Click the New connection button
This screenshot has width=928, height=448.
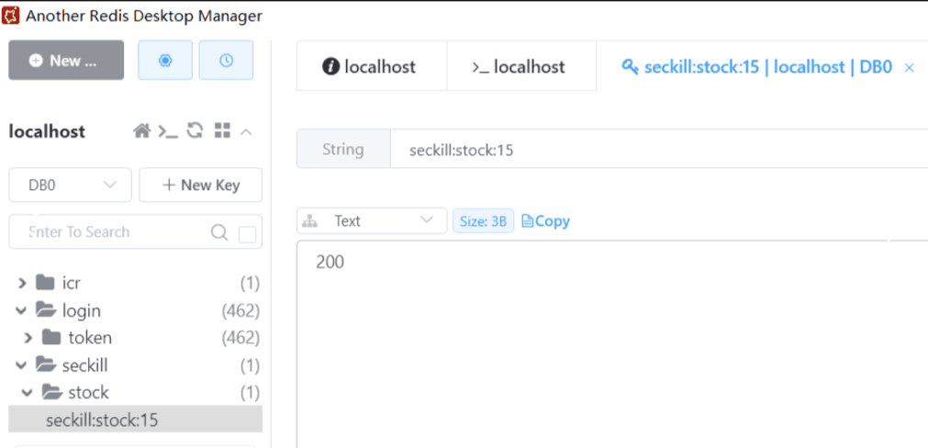[x=65, y=60]
